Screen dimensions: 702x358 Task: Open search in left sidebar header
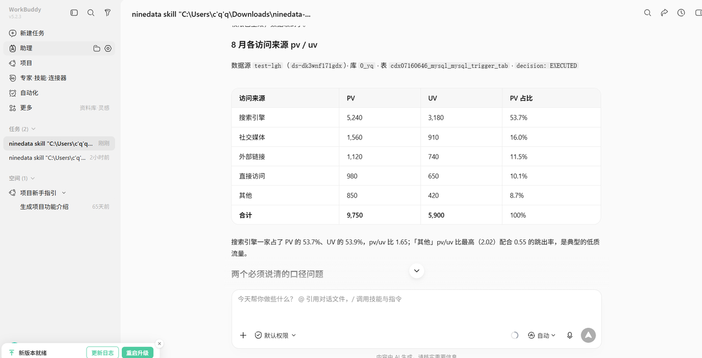[x=91, y=13]
